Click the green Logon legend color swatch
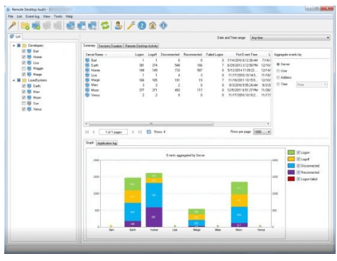This screenshot has width=337, height=261. (291, 152)
